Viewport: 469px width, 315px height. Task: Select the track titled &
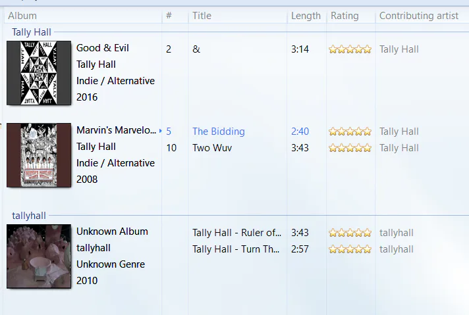coord(196,49)
